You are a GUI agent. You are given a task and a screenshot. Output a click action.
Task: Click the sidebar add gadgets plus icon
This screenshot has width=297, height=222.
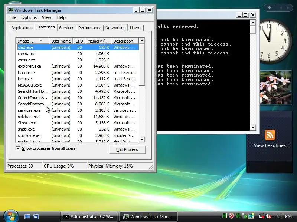[x=269, y=8]
